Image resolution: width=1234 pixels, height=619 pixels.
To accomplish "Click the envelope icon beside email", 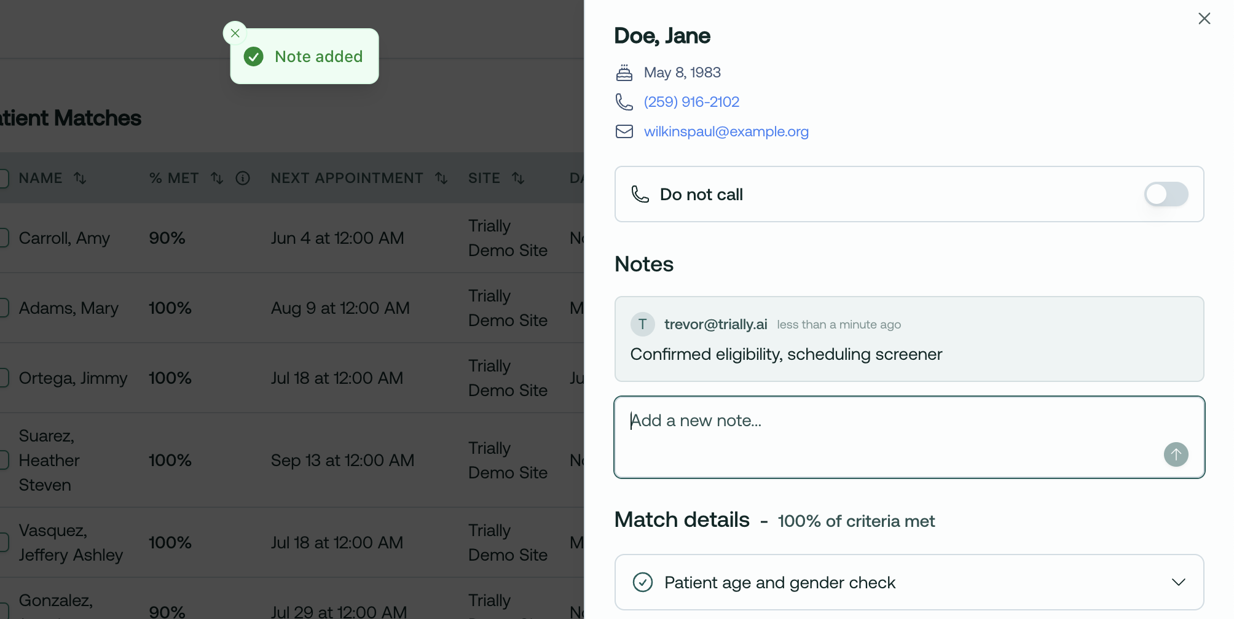I will coord(624,131).
